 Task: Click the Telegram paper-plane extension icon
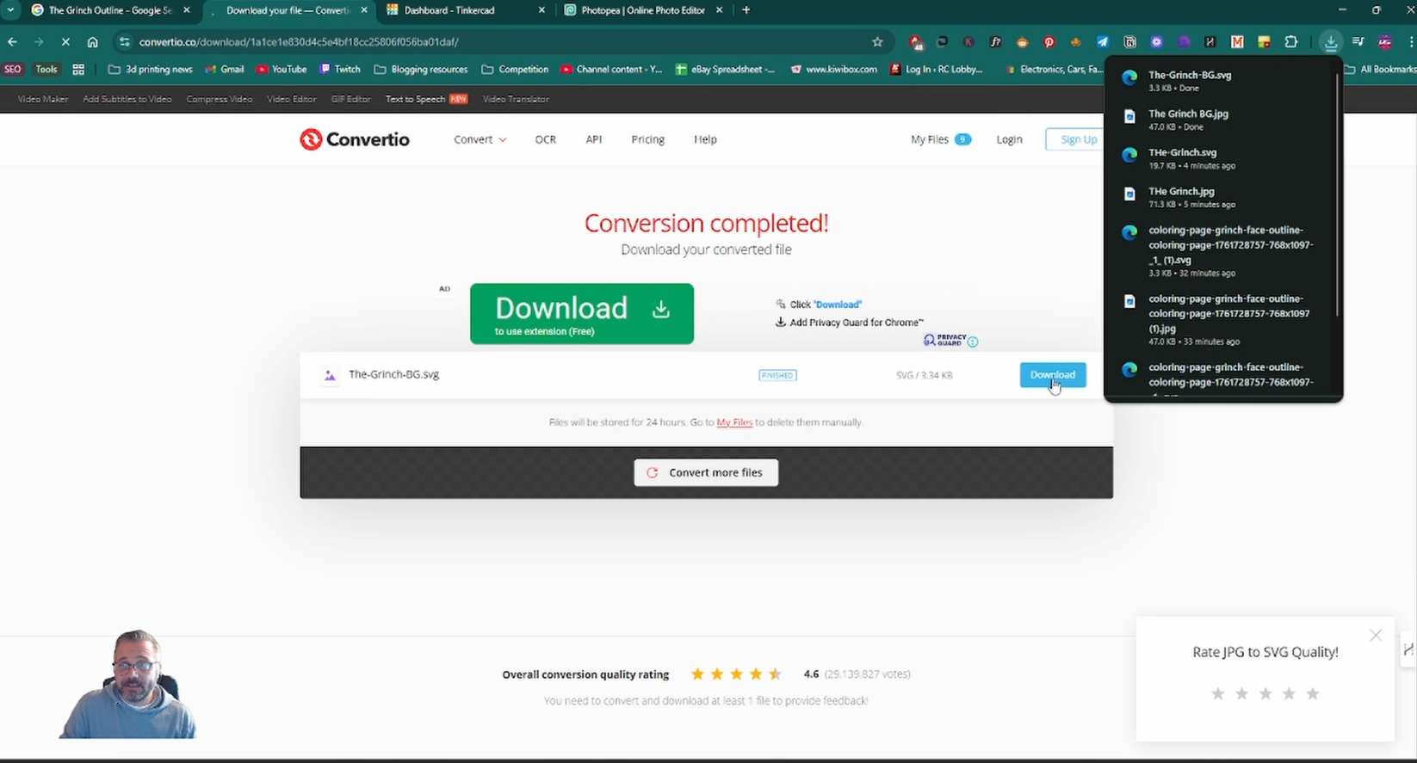1103,41
